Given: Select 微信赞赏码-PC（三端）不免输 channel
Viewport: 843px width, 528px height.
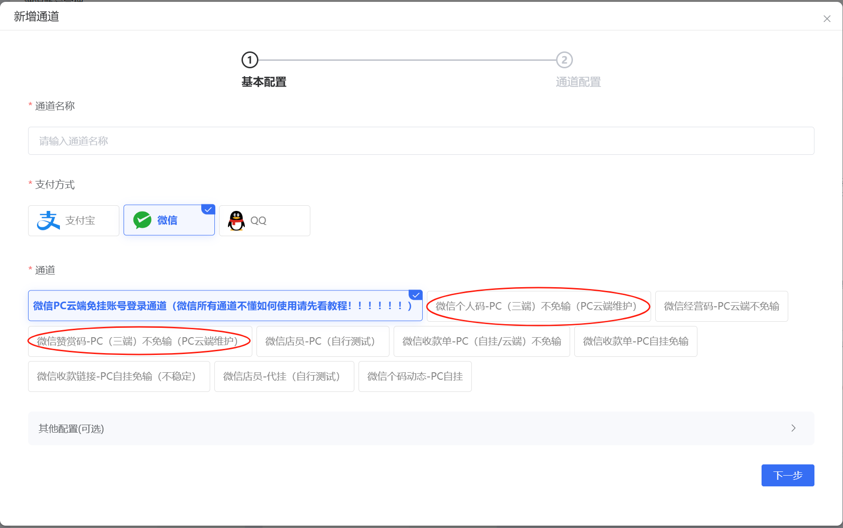Looking at the screenshot, I should 140,341.
